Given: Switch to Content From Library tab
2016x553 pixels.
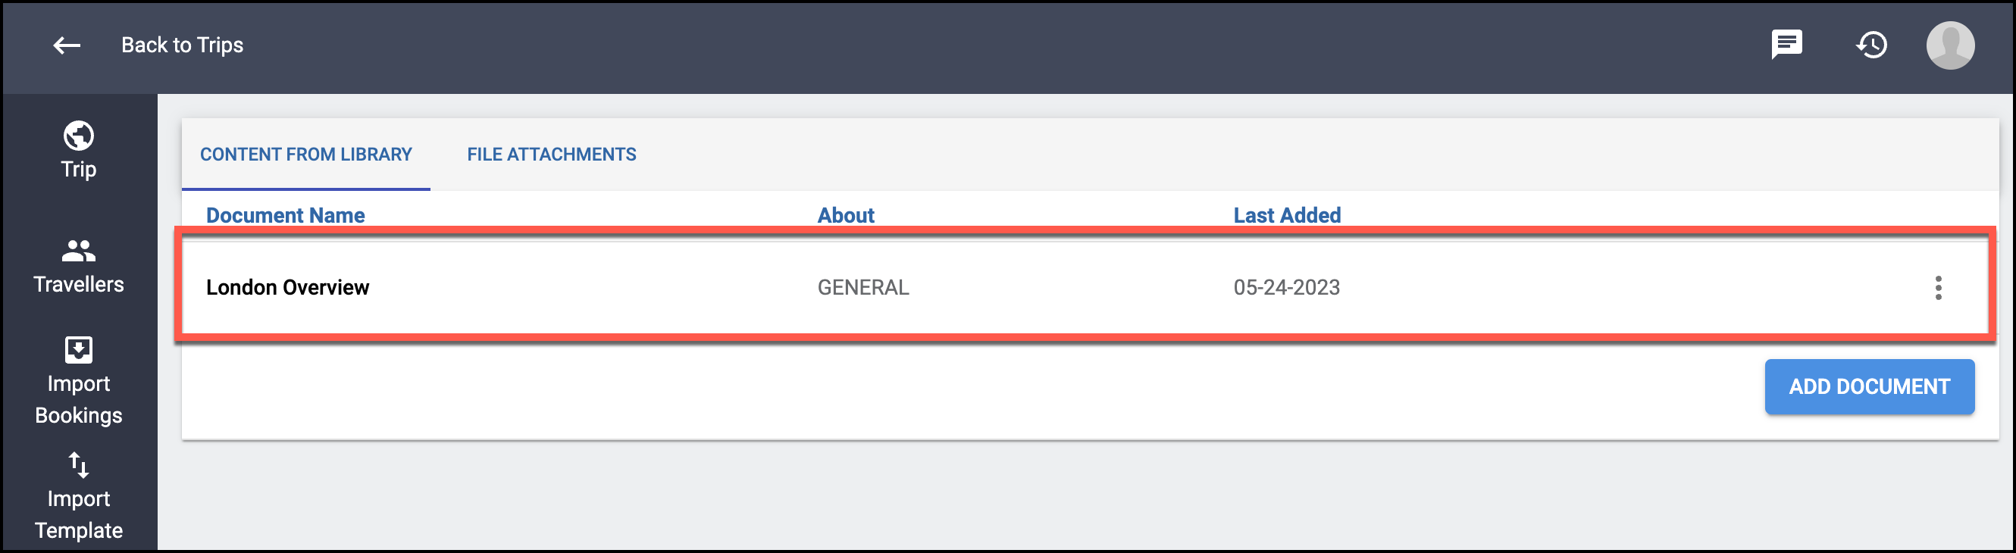Looking at the screenshot, I should pyautogui.click(x=306, y=154).
